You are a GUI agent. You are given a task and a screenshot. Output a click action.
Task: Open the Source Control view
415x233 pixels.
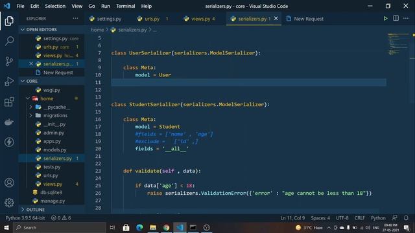(x=9, y=61)
